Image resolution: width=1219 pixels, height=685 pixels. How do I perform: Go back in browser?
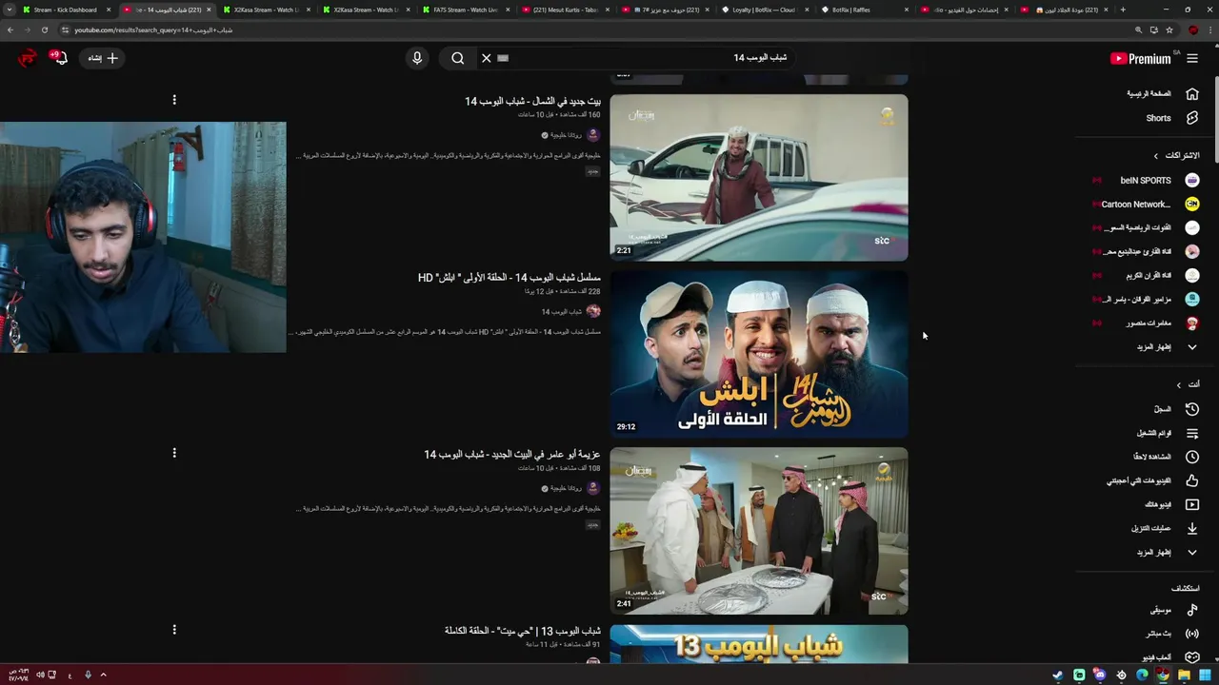point(10,29)
